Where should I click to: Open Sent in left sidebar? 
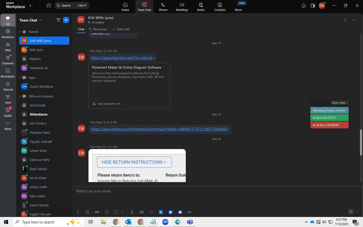[x=8, y=99]
